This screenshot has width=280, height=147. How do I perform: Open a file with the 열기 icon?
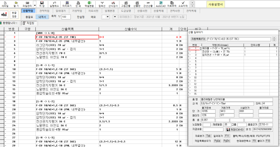(x=16, y=4)
